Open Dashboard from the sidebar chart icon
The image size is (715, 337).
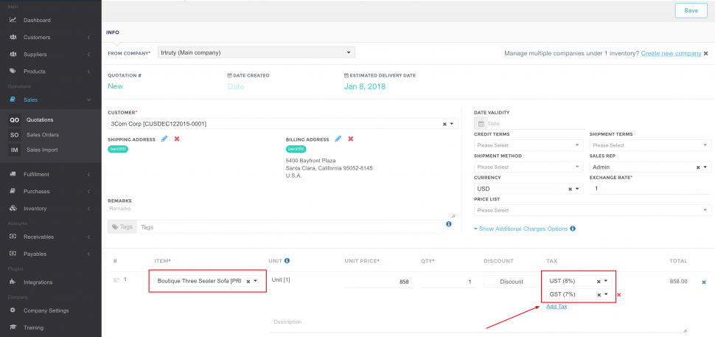(x=13, y=20)
